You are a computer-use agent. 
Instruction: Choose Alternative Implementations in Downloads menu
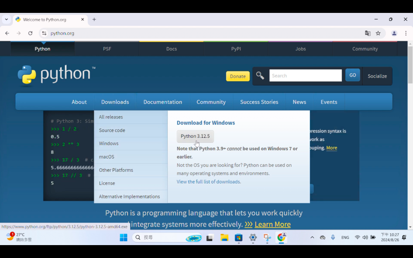tap(131, 196)
